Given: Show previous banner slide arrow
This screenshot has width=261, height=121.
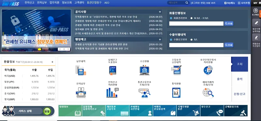Looking at the screenshot, I should [60, 49].
